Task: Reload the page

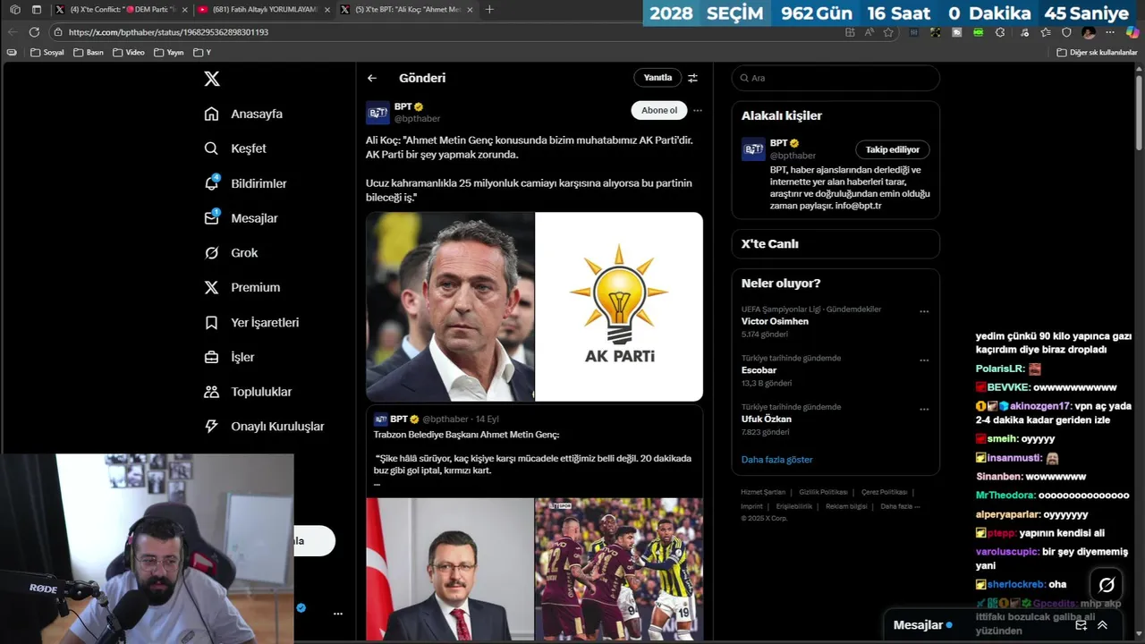Action: pos(34,32)
